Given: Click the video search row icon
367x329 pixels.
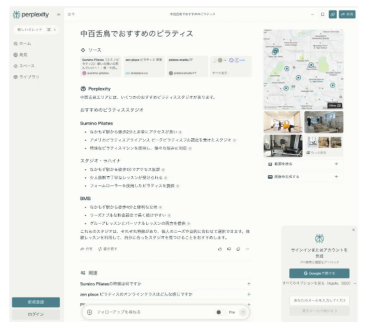Looking at the screenshot, I should pyautogui.click(x=270, y=164).
